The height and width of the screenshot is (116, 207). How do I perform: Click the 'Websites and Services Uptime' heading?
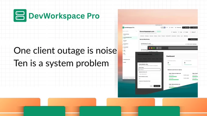tap(175, 70)
